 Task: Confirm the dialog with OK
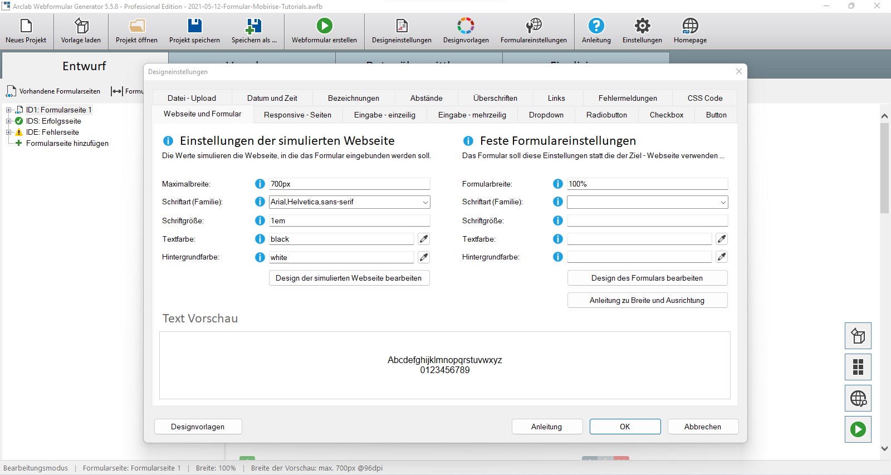coord(625,427)
